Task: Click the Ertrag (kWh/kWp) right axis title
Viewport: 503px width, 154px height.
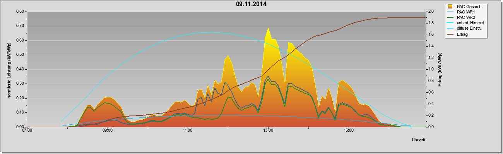Action: pos(440,70)
